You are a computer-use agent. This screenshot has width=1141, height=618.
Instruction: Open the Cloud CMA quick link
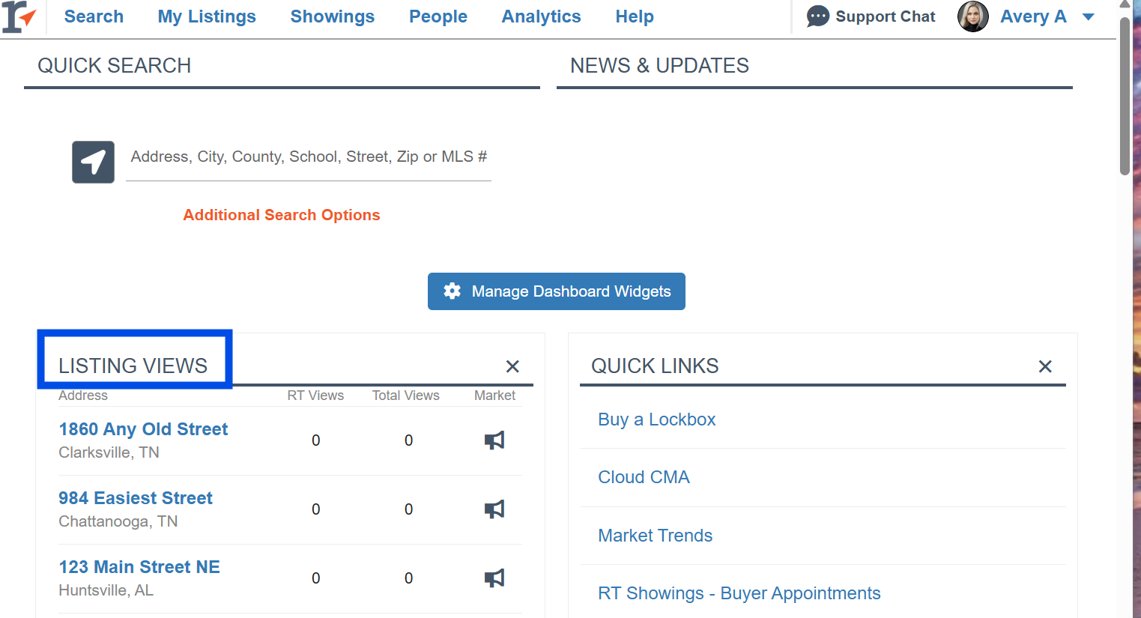click(644, 477)
